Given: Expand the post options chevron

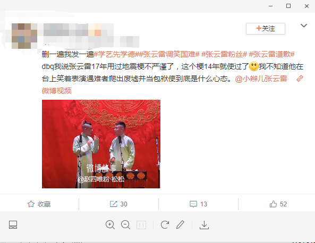Looking at the screenshot, I should click(304, 25).
